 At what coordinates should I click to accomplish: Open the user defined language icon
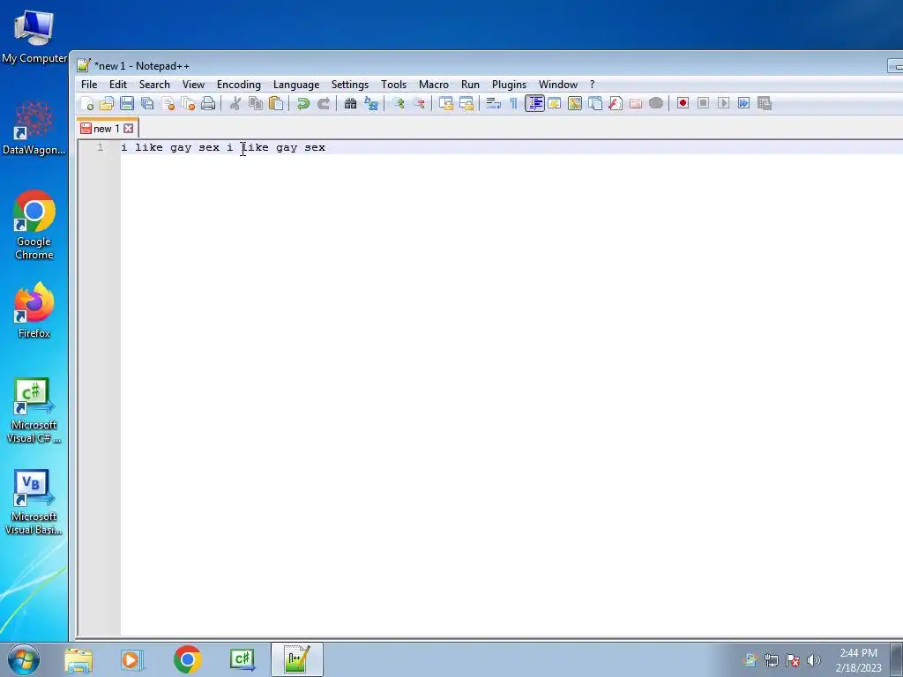point(555,104)
